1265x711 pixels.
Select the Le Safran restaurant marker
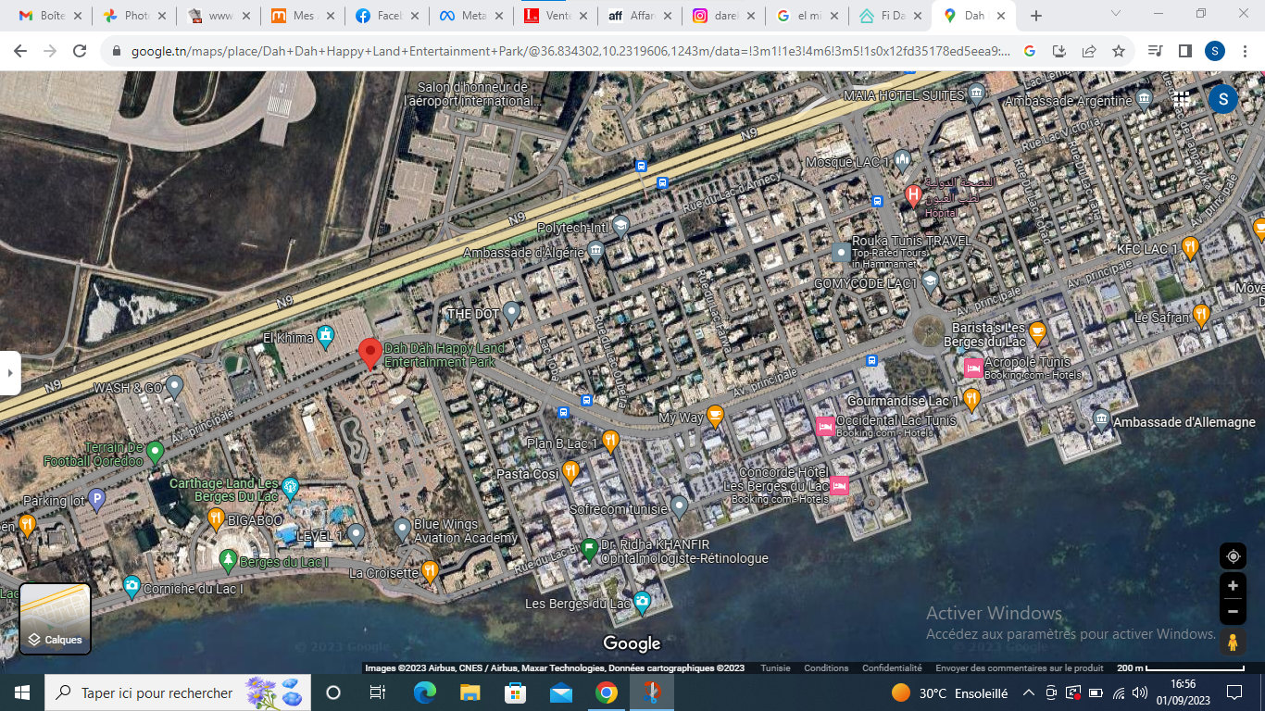pos(1201,315)
